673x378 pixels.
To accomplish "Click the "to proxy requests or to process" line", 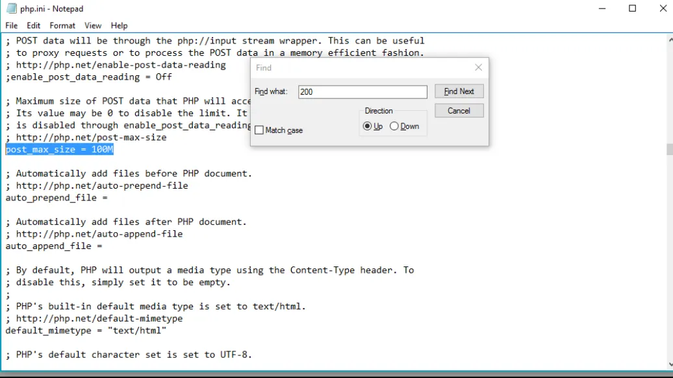I will 215,53.
